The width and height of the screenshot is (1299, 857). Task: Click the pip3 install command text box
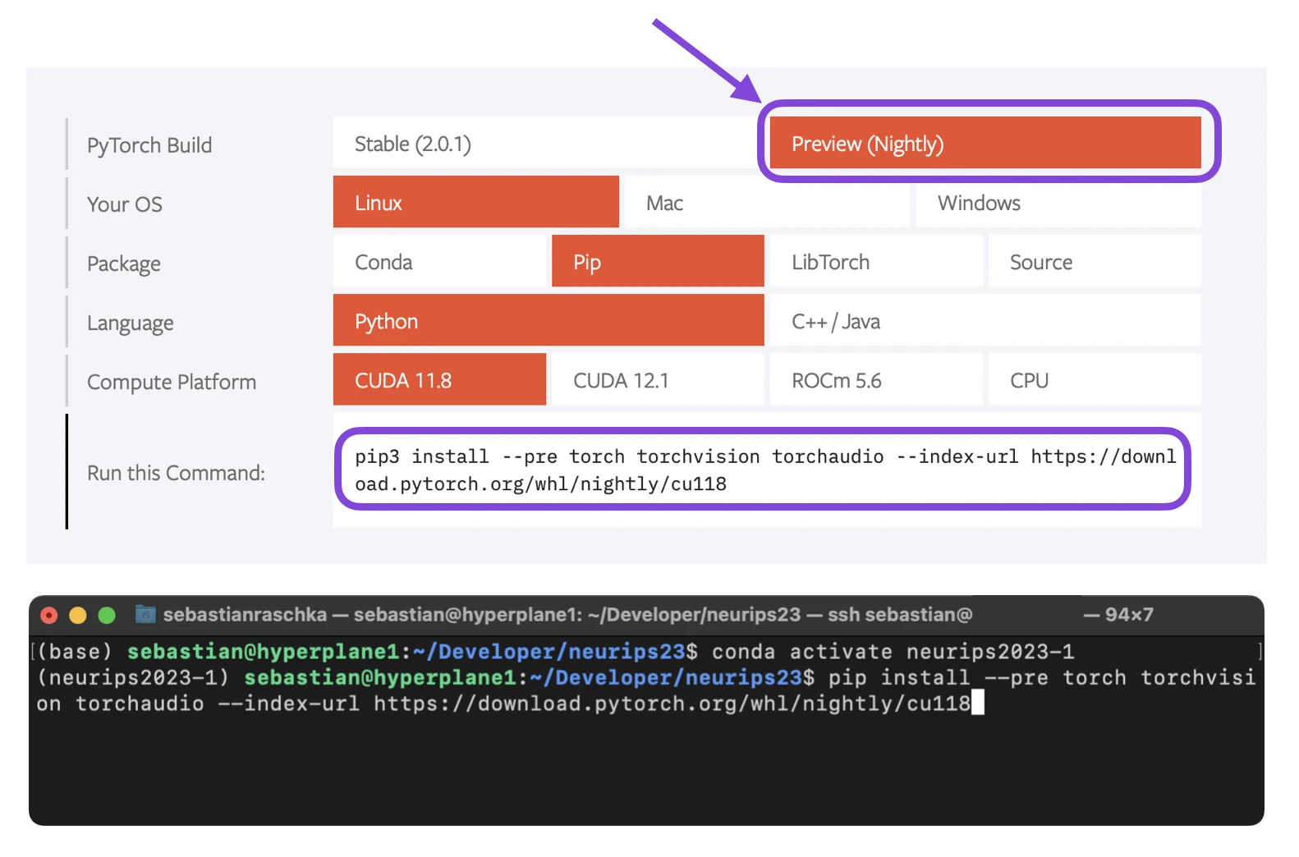(x=765, y=470)
